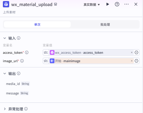This screenshot has width=143, height=113.
Task: Click the 开始 node icon in image_url
Action: (x=52, y=61)
